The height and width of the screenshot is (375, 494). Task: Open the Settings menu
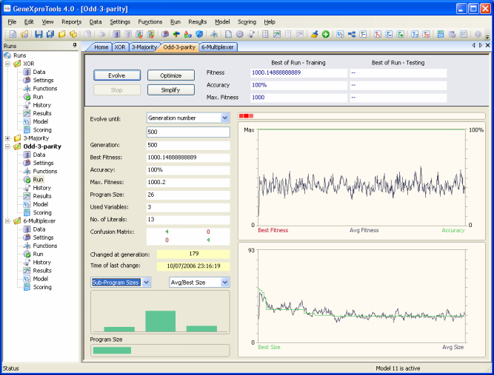[x=120, y=21]
